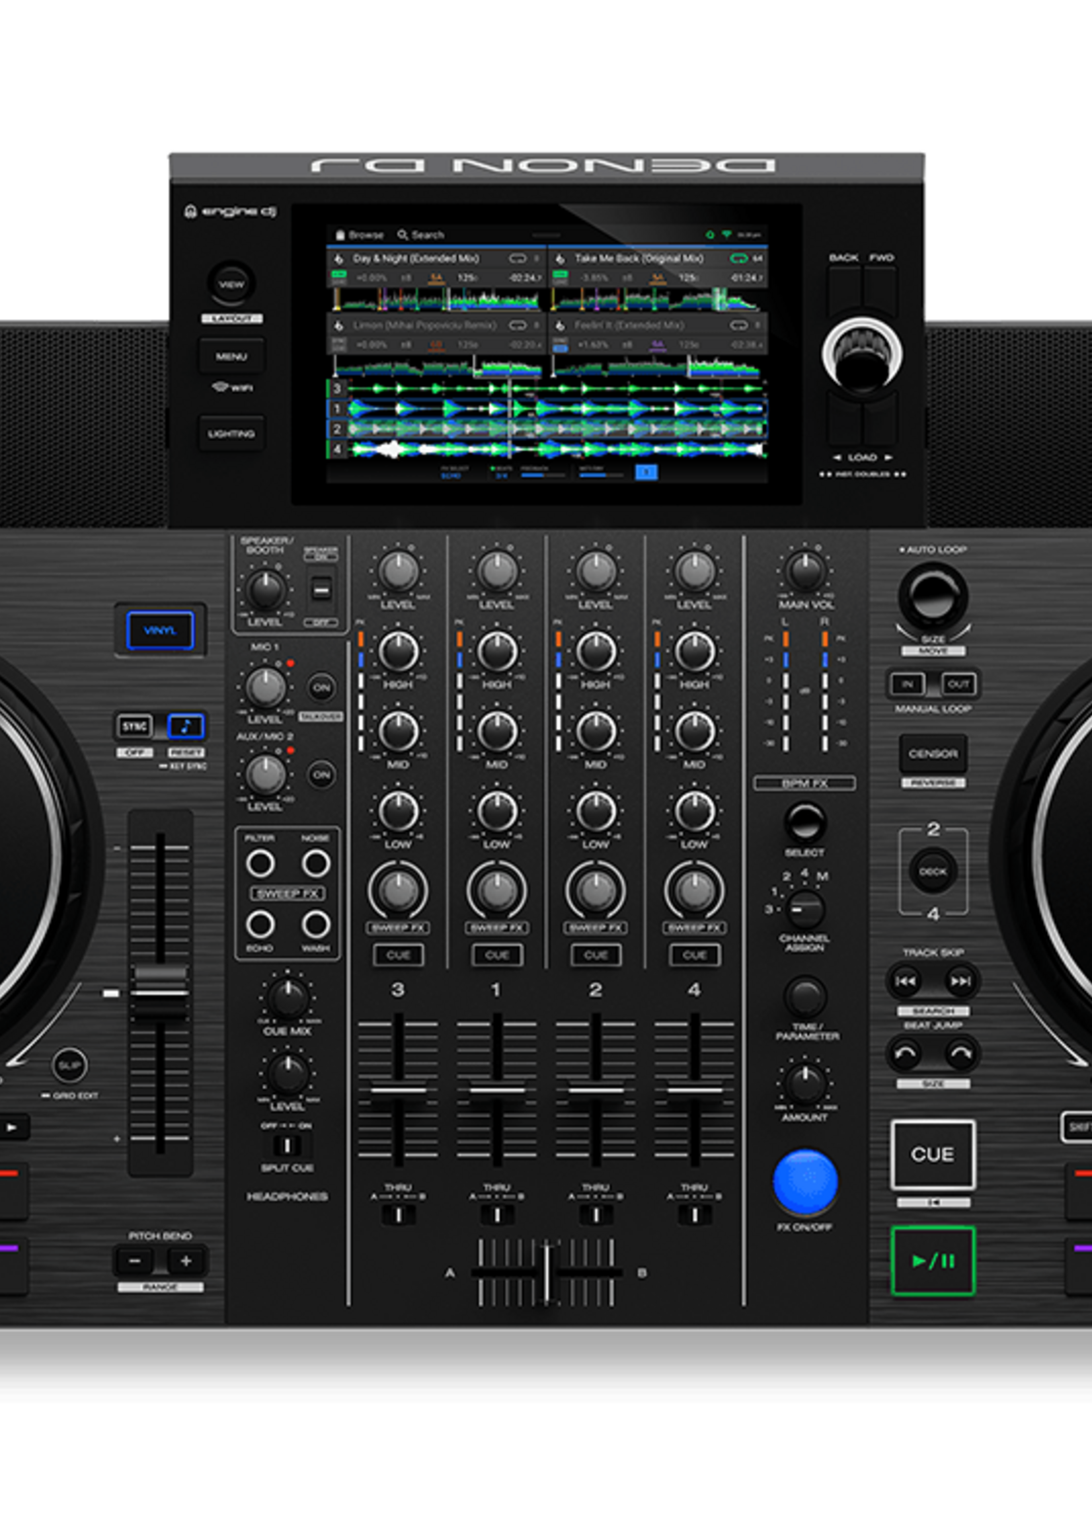
Task: Flip the speaker on/off switch
Action: point(321,590)
